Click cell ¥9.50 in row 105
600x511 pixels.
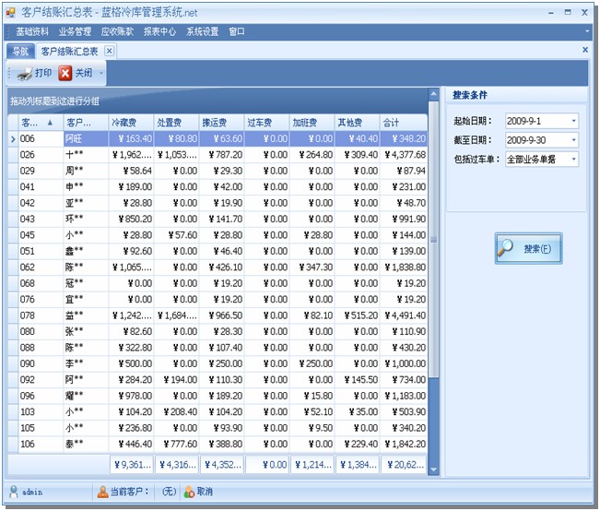point(312,428)
